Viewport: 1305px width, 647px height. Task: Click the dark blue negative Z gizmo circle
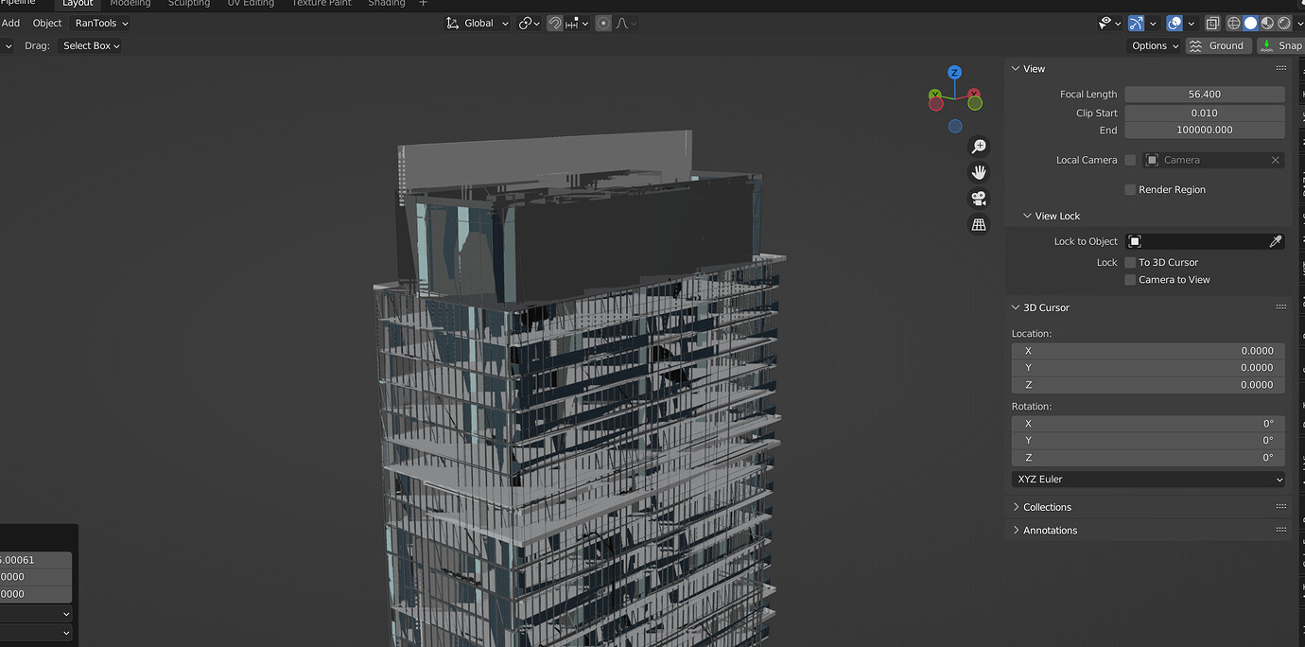pos(955,126)
